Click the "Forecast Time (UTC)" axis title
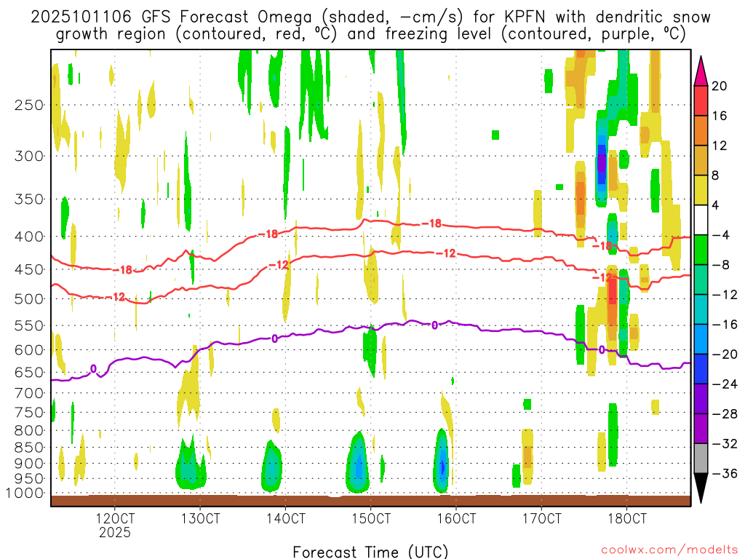 [x=370, y=552]
